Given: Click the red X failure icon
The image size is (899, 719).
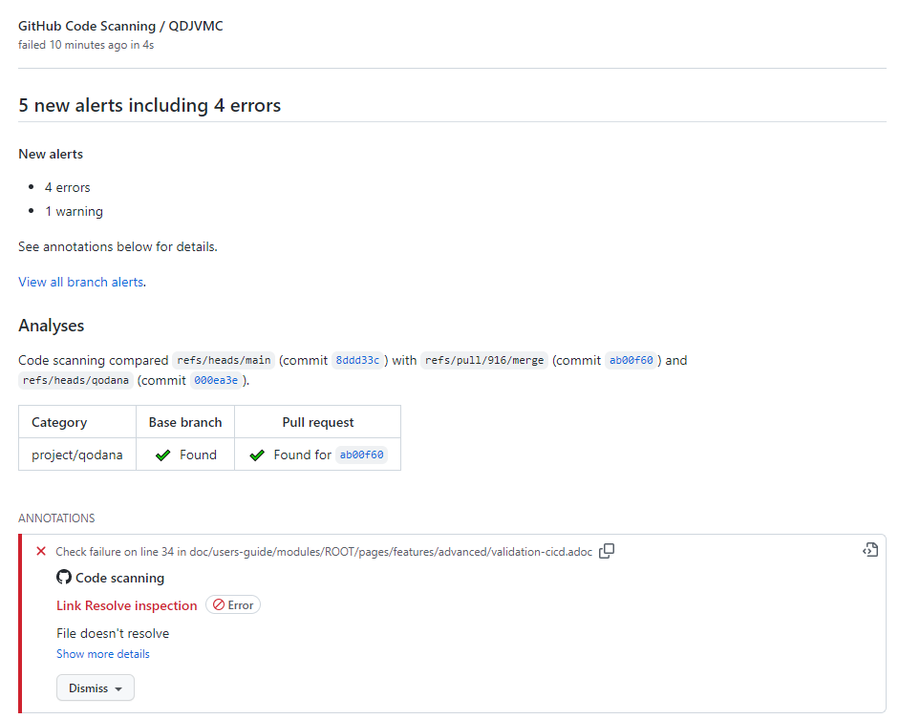Looking at the screenshot, I should point(41,551).
